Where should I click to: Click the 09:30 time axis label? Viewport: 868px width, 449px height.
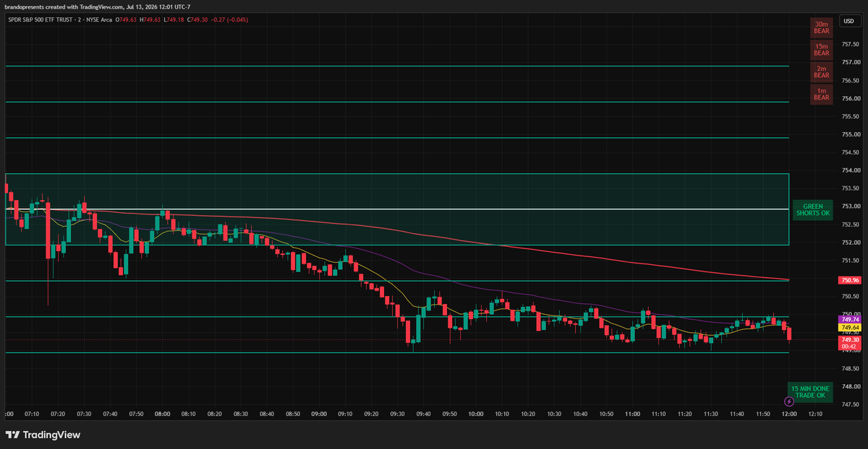[x=397, y=414]
